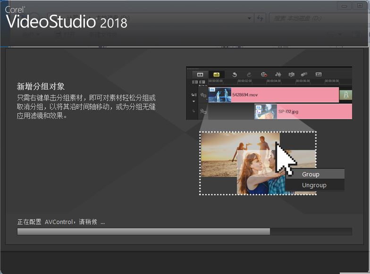Click the 00:00:02.00 ruler mark

[x=244, y=81]
